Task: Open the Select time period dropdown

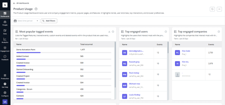Action: pyautogui.click(x=26, y=21)
